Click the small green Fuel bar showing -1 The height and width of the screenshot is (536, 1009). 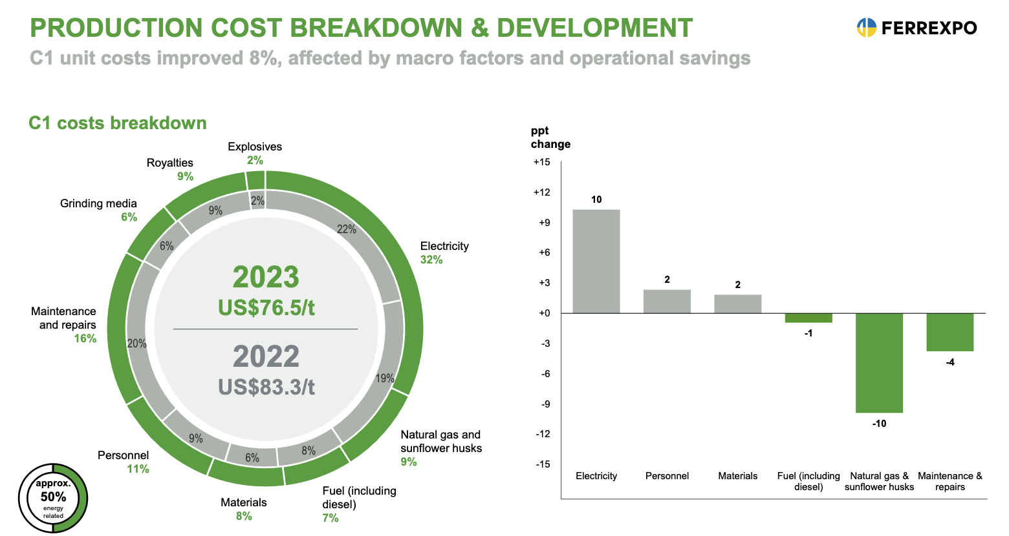tap(808, 318)
